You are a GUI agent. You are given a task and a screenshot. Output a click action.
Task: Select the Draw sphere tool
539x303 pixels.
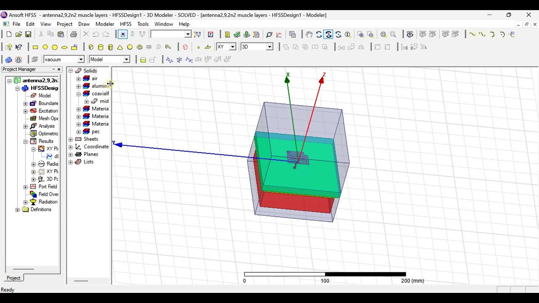click(x=130, y=47)
